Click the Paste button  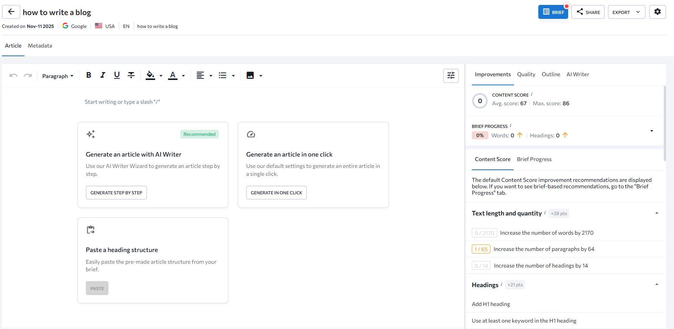click(x=97, y=288)
